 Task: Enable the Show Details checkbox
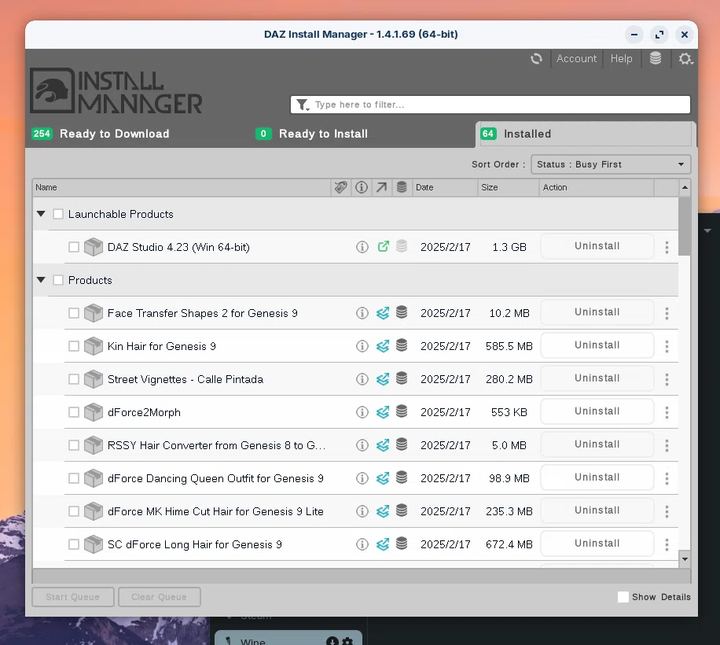pyautogui.click(x=623, y=597)
